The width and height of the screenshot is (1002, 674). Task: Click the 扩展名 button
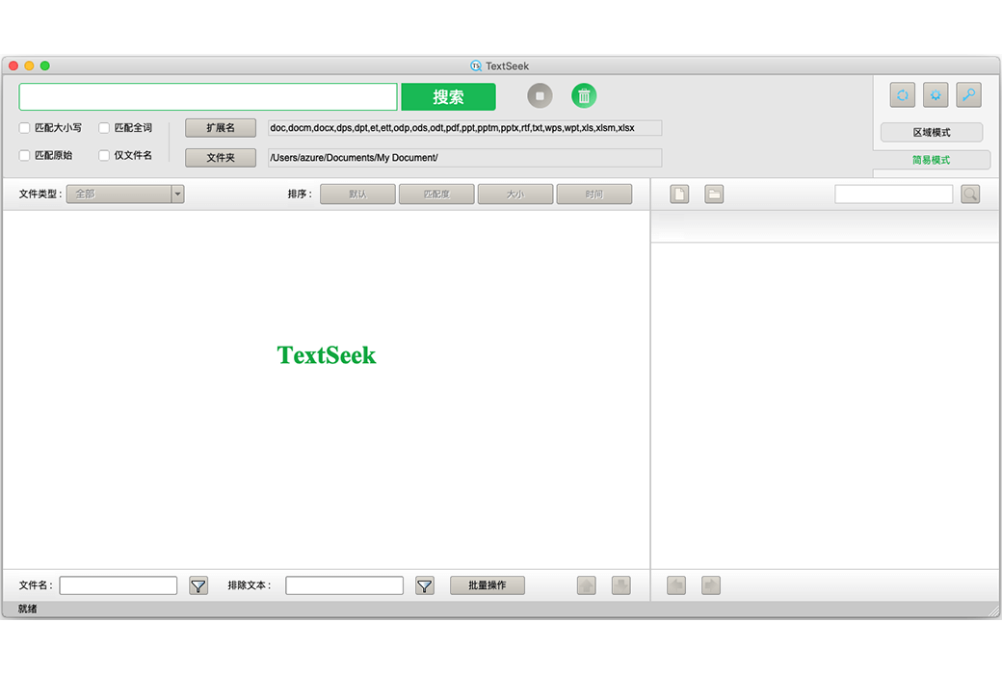click(221, 128)
